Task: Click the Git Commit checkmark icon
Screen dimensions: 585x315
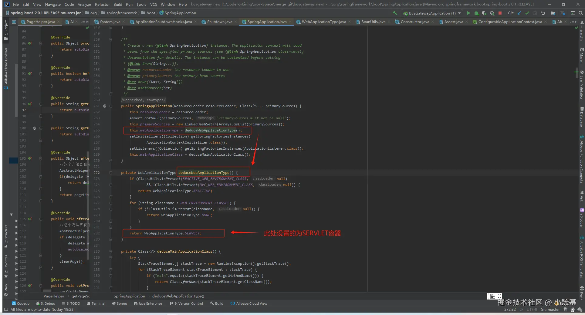Action: [527, 13]
